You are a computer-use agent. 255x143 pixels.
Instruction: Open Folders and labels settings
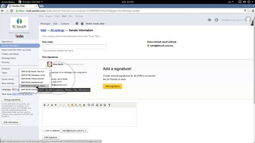click(x=10, y=54)
